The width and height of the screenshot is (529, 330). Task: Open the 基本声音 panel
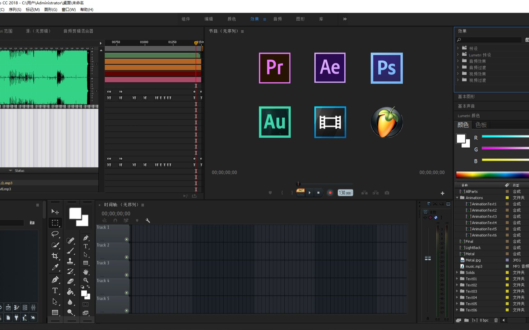[466, 106]
